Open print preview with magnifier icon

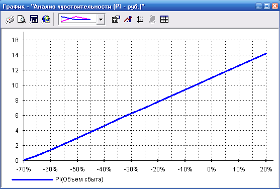coord(22,19)
